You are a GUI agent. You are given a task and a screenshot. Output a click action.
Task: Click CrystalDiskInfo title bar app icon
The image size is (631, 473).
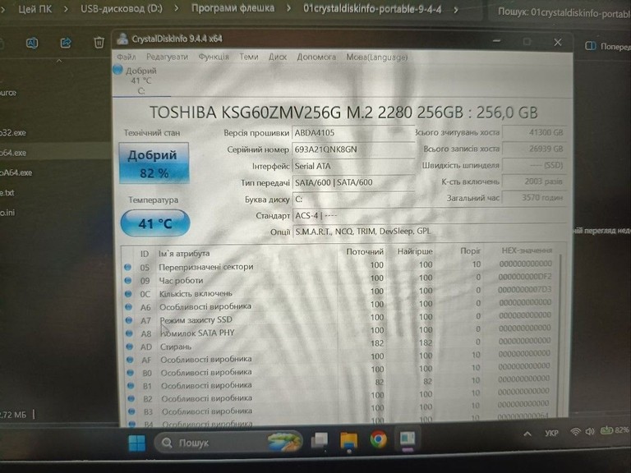[x=122, y=39]
